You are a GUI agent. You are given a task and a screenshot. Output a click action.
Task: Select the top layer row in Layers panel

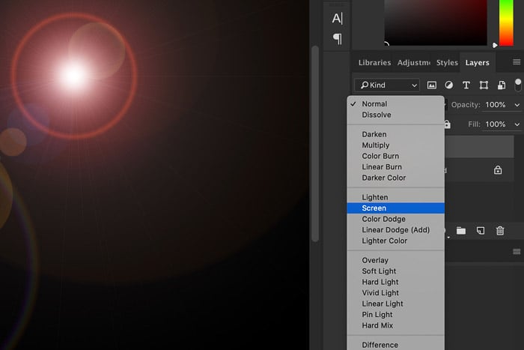479,146
